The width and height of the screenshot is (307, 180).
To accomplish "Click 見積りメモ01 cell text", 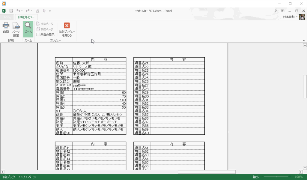I will (x=96, y=118).
